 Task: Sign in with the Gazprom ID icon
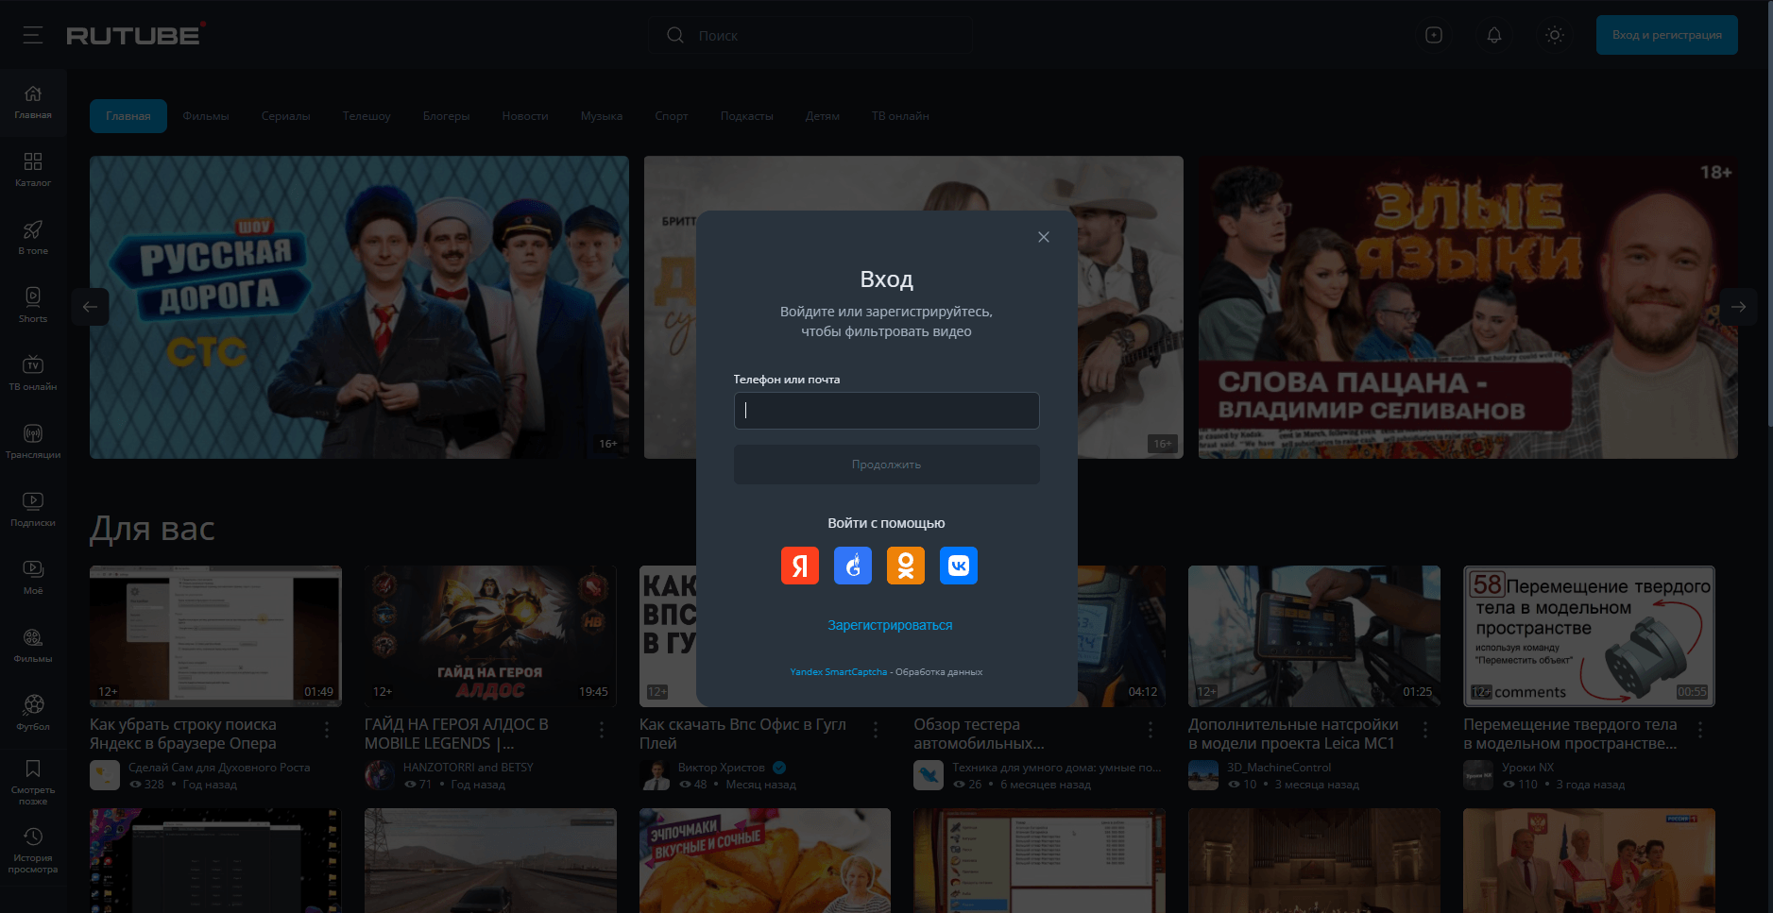tap(853, 566)
